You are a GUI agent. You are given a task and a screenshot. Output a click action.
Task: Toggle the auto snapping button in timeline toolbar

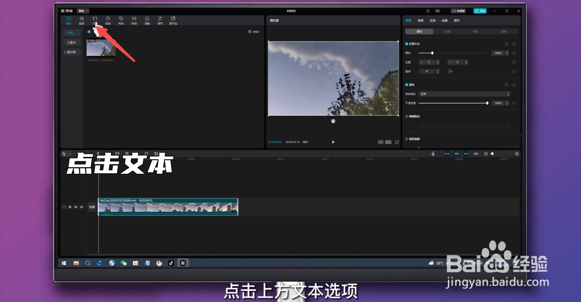456,154
